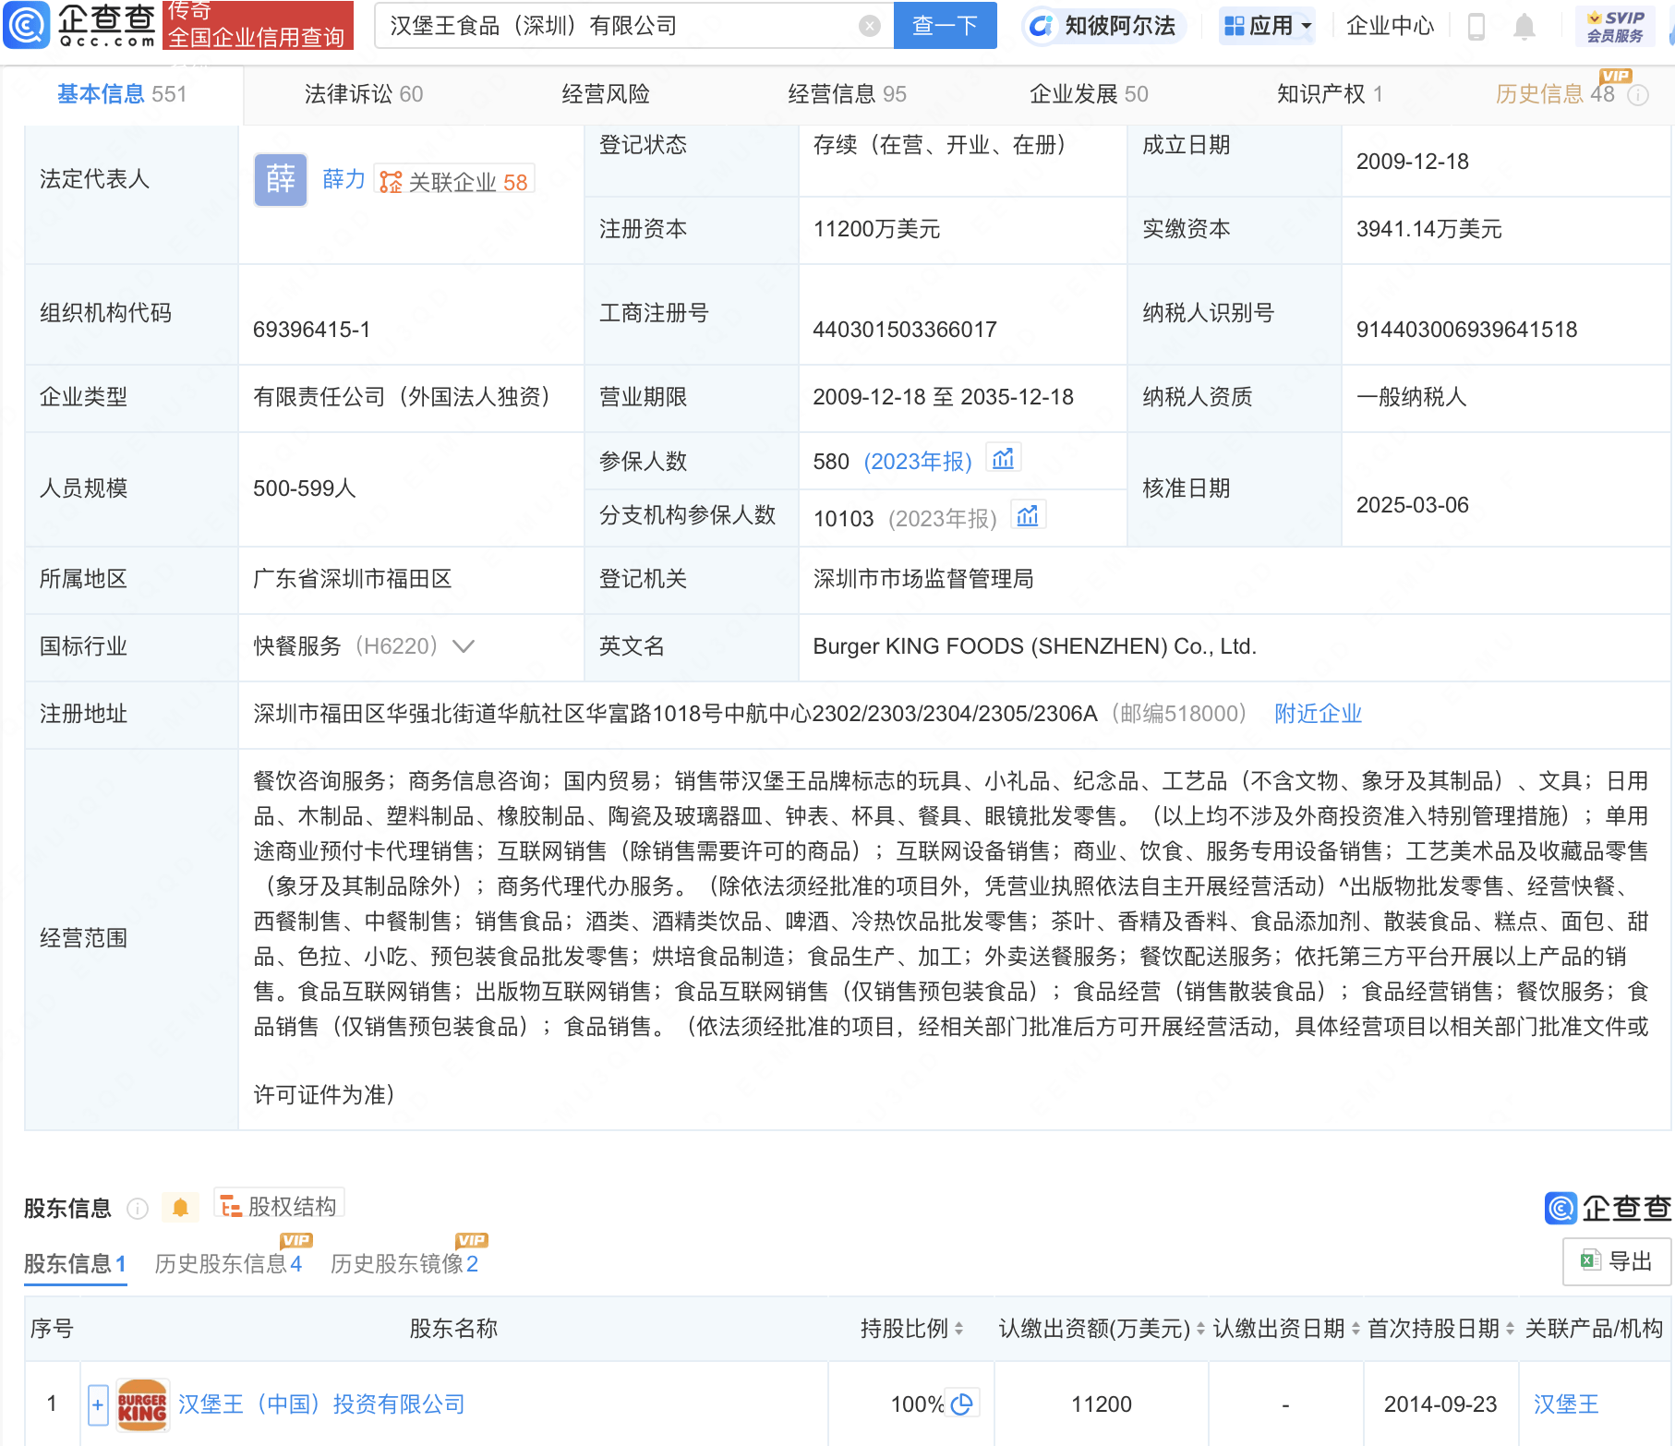The height and width of the screenshot is (1446, 1675).
Task: Switch to 企业发展 tab
Action: tap(1089, 94)
